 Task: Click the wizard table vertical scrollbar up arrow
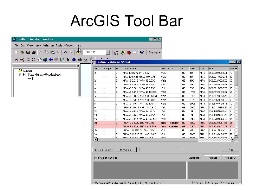236,69
